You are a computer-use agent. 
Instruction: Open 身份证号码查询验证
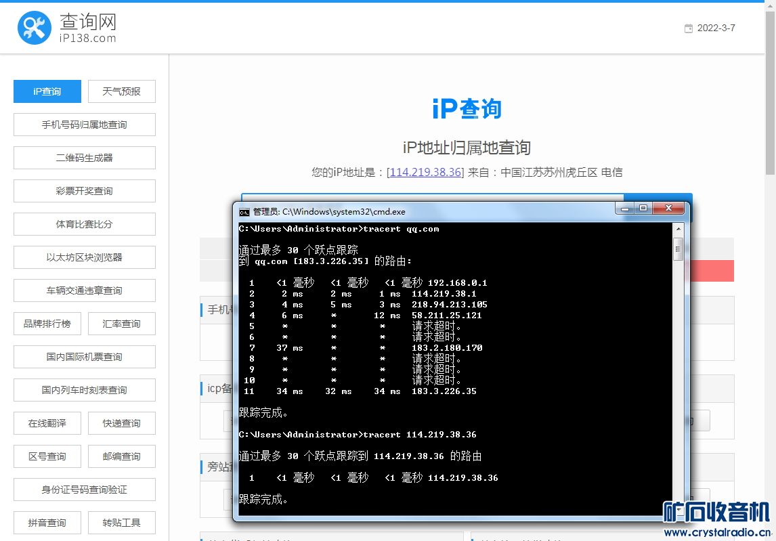point(85,490)
